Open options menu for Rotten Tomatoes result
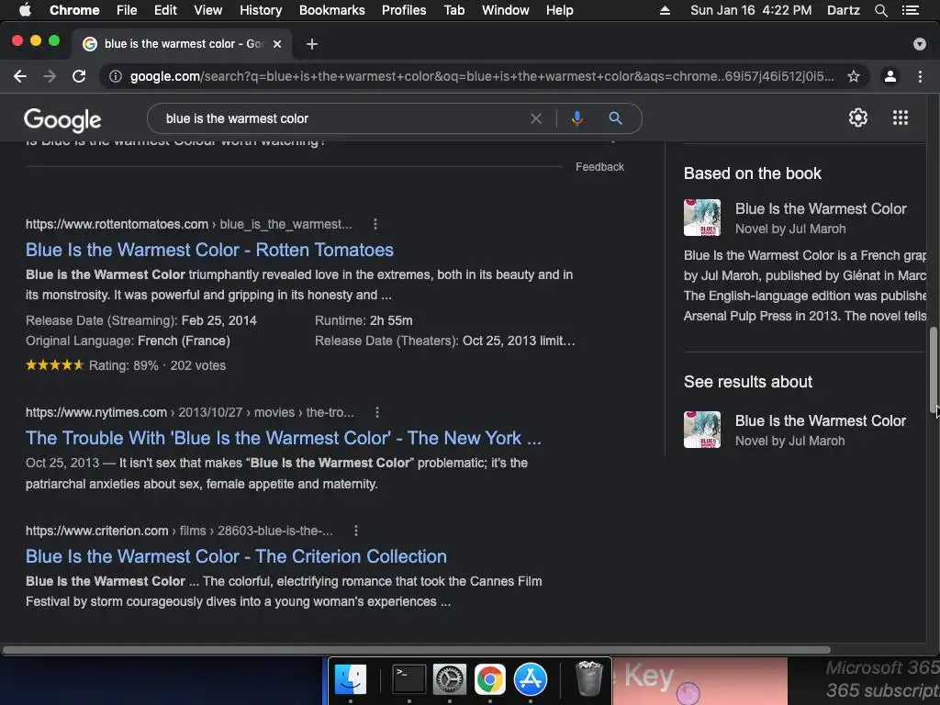Image resolution: width=940 pixels, height=705 pixels. (375, 224)
